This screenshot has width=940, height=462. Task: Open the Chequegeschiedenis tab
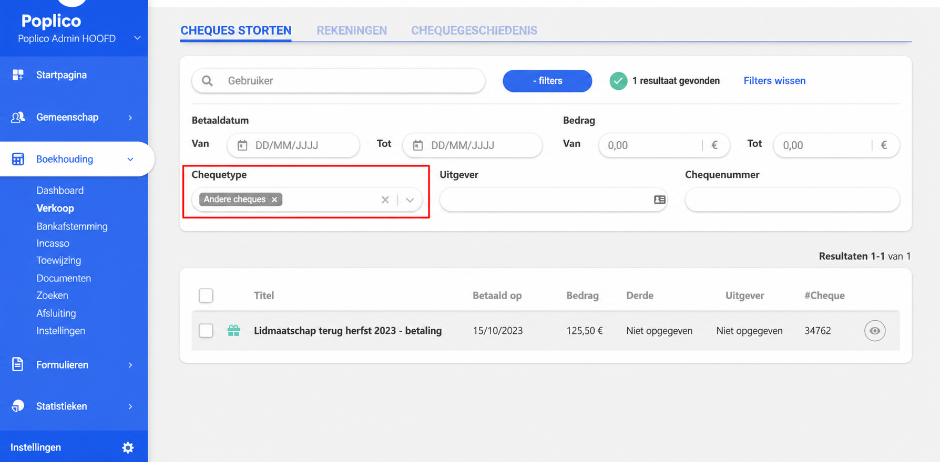[474, 30]
